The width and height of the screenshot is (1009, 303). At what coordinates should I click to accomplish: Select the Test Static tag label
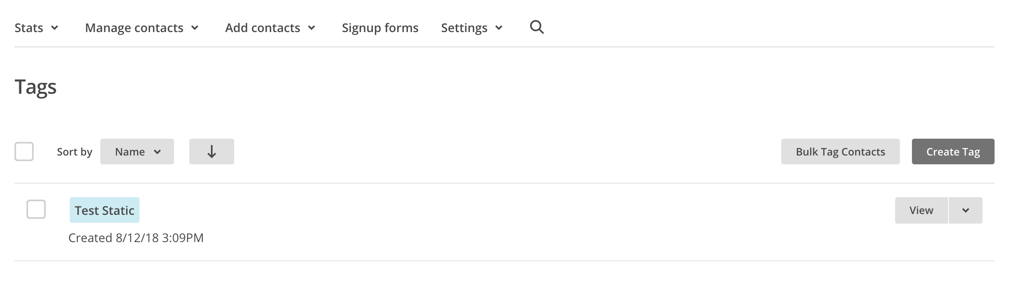pyautogui.click(x=105, y=210)
